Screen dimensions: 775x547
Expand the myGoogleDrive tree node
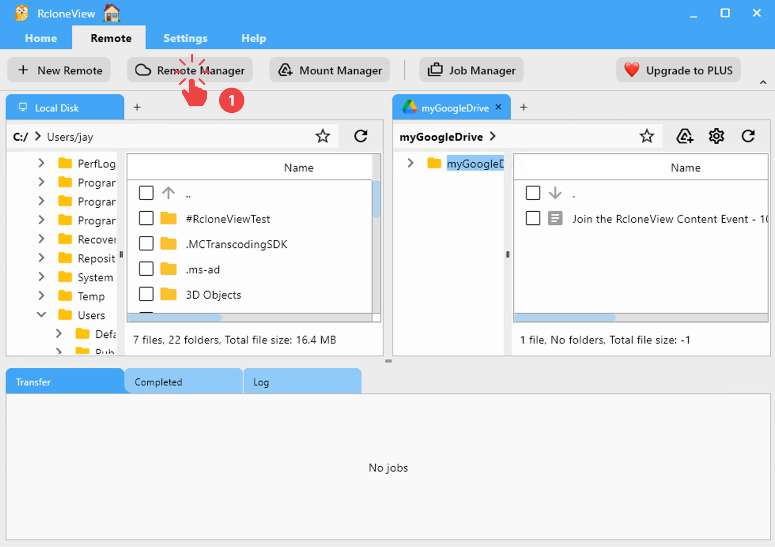click(x=410, y=163)
